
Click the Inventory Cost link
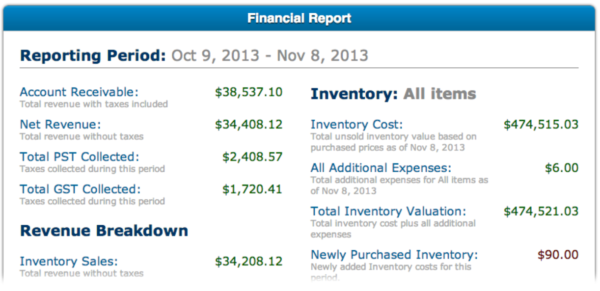coord(356,125)
